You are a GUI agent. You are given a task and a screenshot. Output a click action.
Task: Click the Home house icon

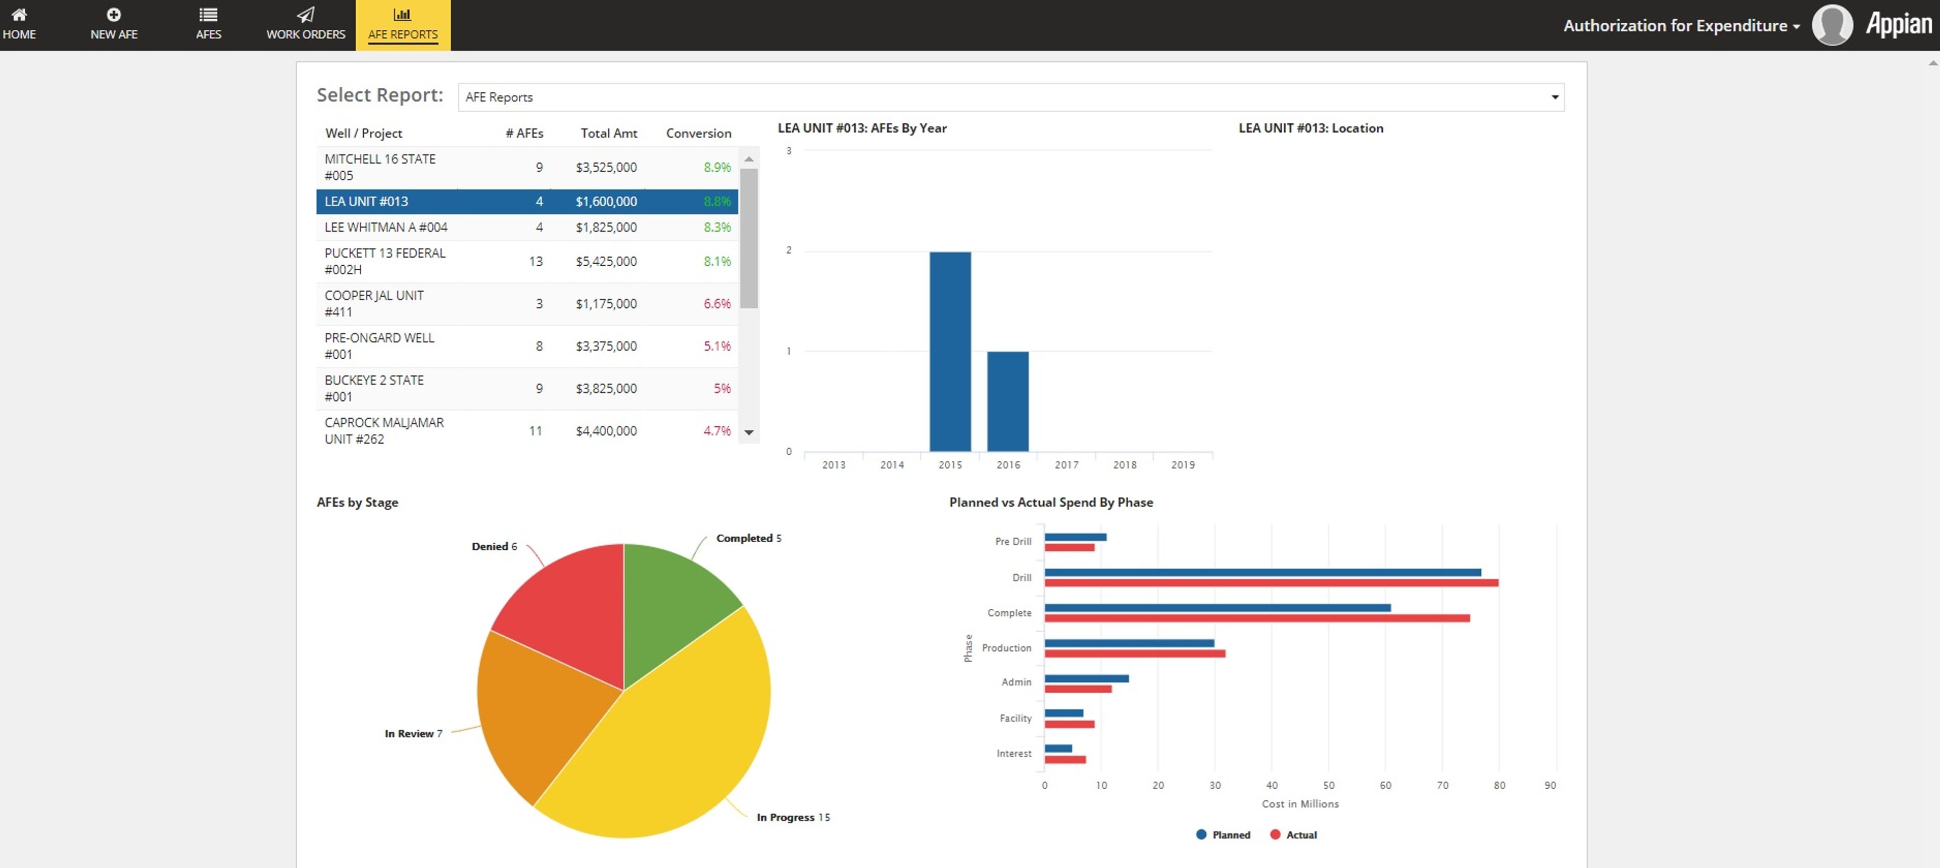coord(19,14)
